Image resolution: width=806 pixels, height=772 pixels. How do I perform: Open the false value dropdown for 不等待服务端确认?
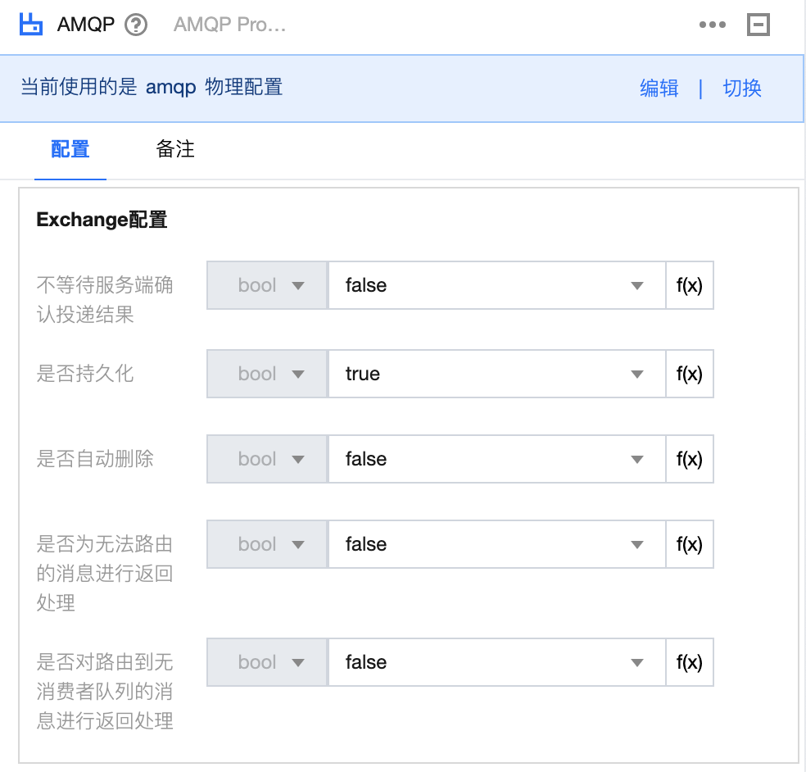(496, 285)
